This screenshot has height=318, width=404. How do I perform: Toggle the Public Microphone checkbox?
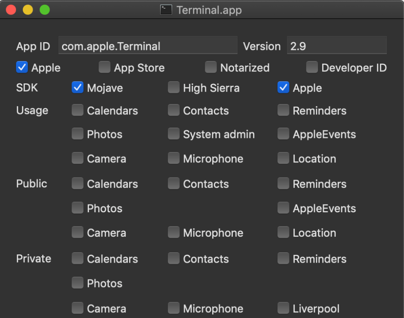(173, 233)
